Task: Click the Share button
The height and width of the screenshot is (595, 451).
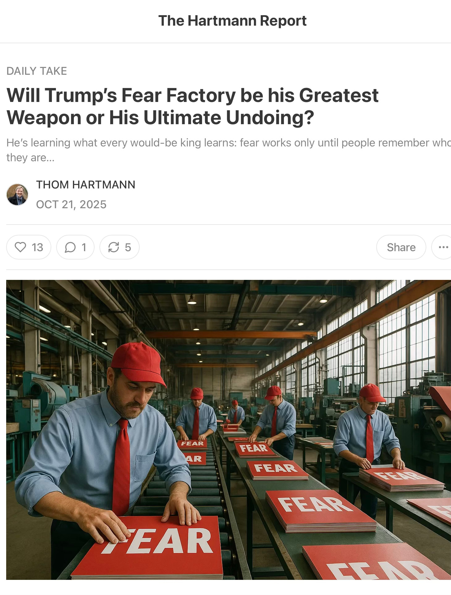Action: (401, 247)
